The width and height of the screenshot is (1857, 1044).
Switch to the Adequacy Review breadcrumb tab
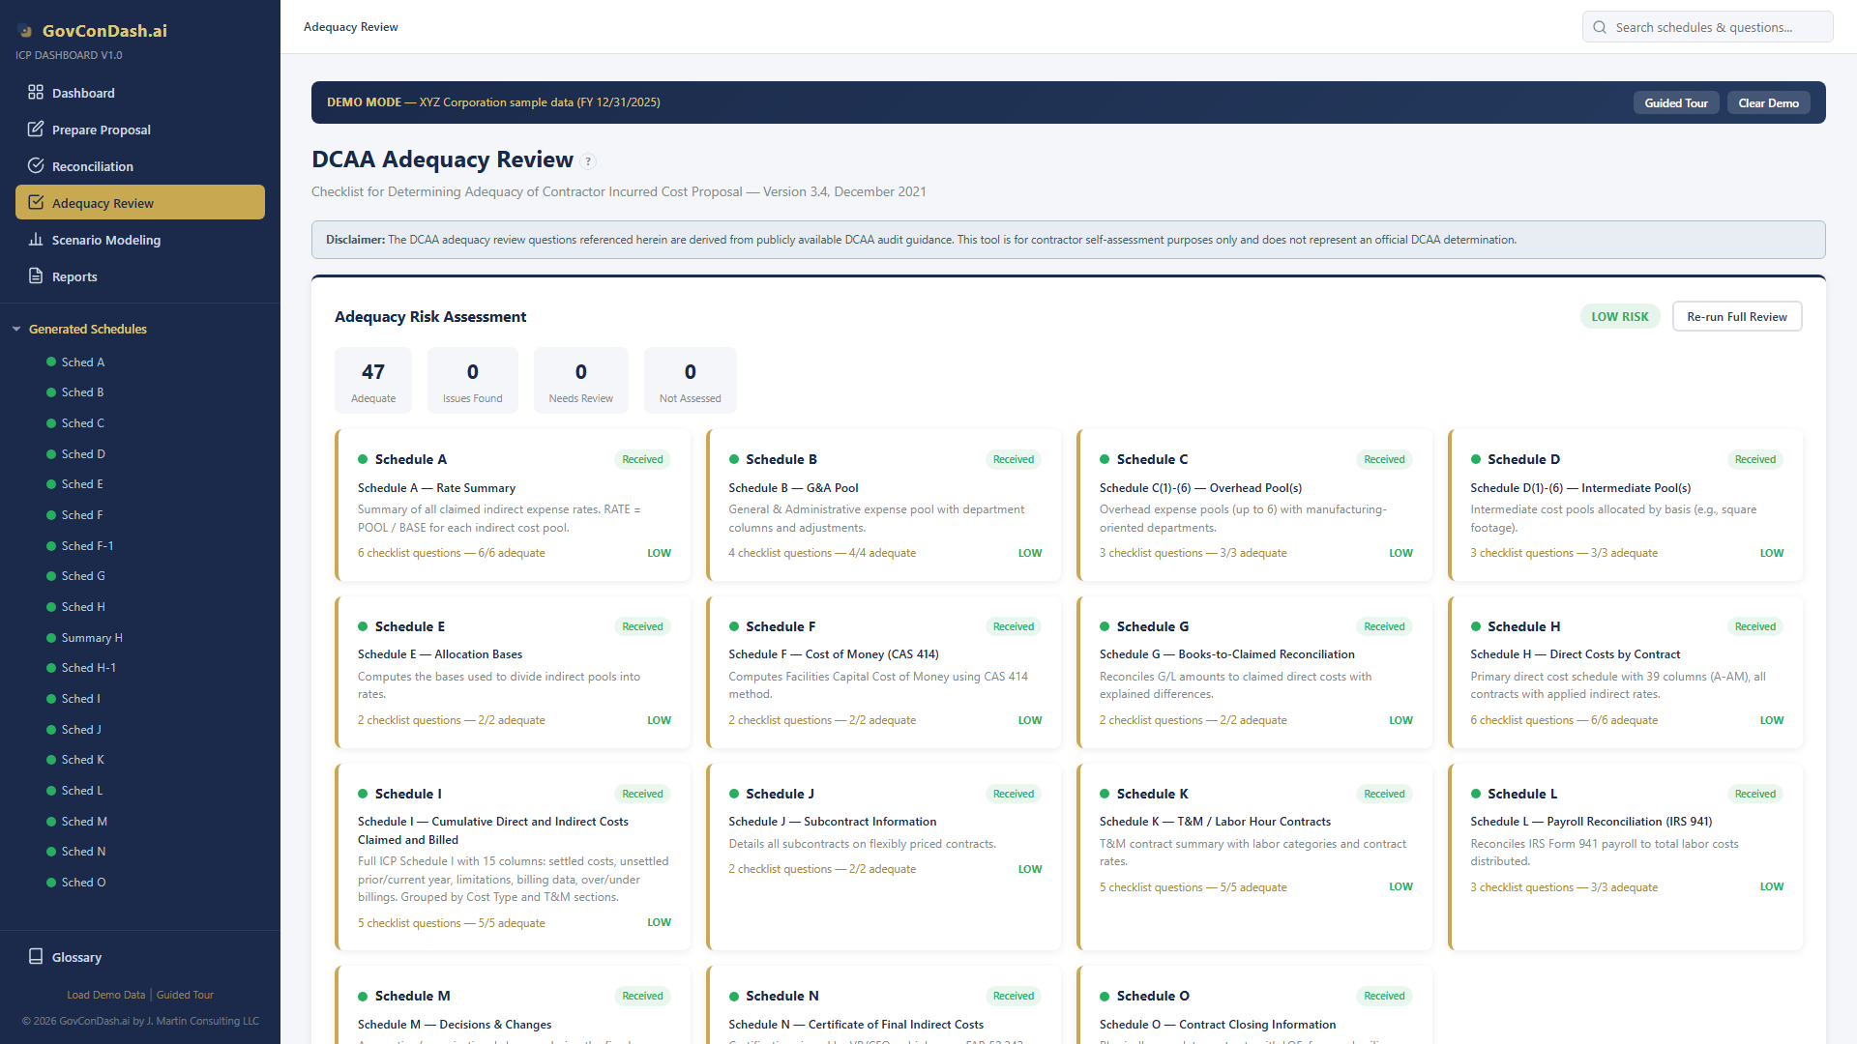[x=351, y=26]
